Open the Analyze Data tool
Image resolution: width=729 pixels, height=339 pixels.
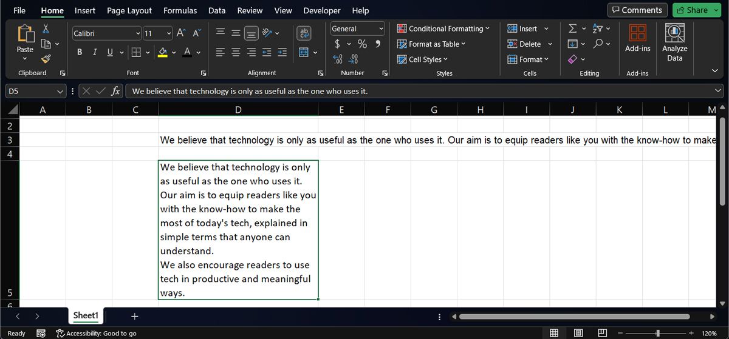pyautogui.click(x=674, y=41)
